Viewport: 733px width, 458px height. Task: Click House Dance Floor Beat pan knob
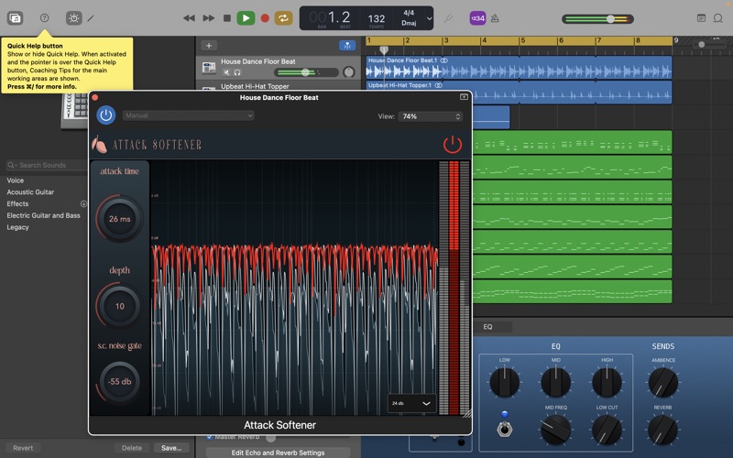349,72
